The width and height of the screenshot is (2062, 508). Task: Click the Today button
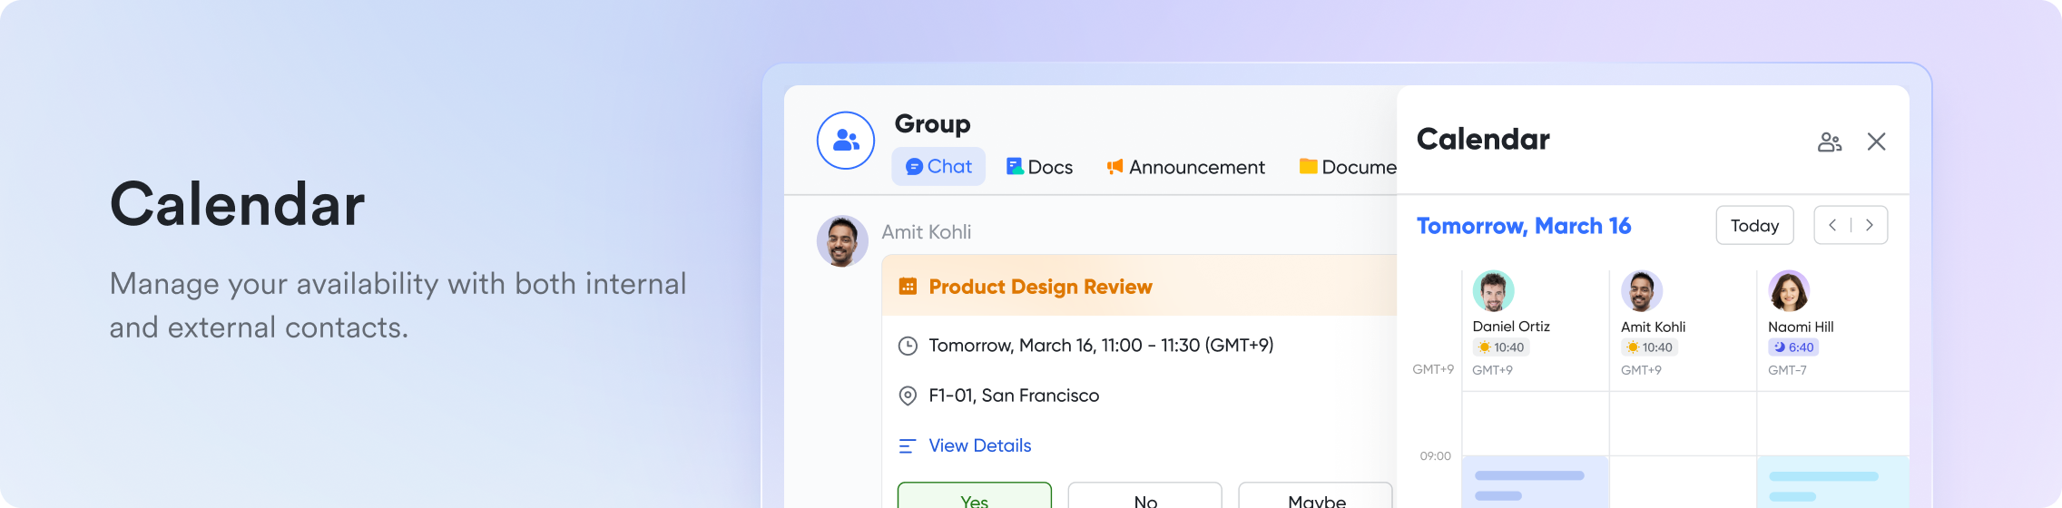(x=1753, y=226)
